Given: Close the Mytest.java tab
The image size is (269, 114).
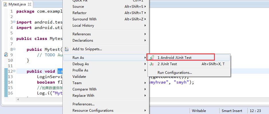Looking at the screenshot, I should tap(29, 5).
